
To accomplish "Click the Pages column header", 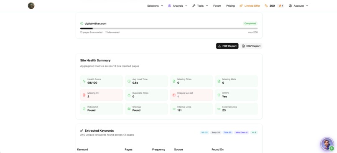I will (128, 149).
